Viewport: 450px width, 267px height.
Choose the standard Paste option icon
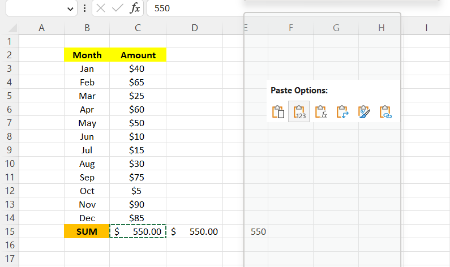[278, 111]
